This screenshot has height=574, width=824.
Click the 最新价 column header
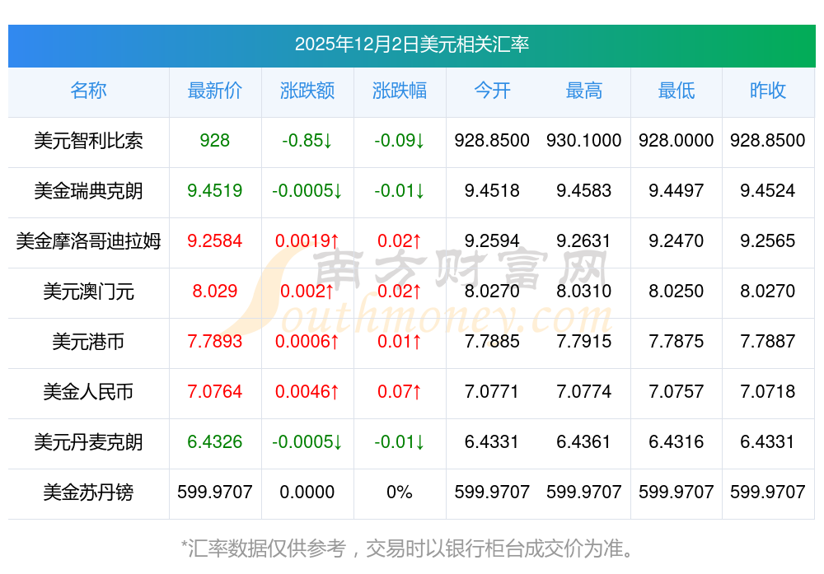click(215, 91)
